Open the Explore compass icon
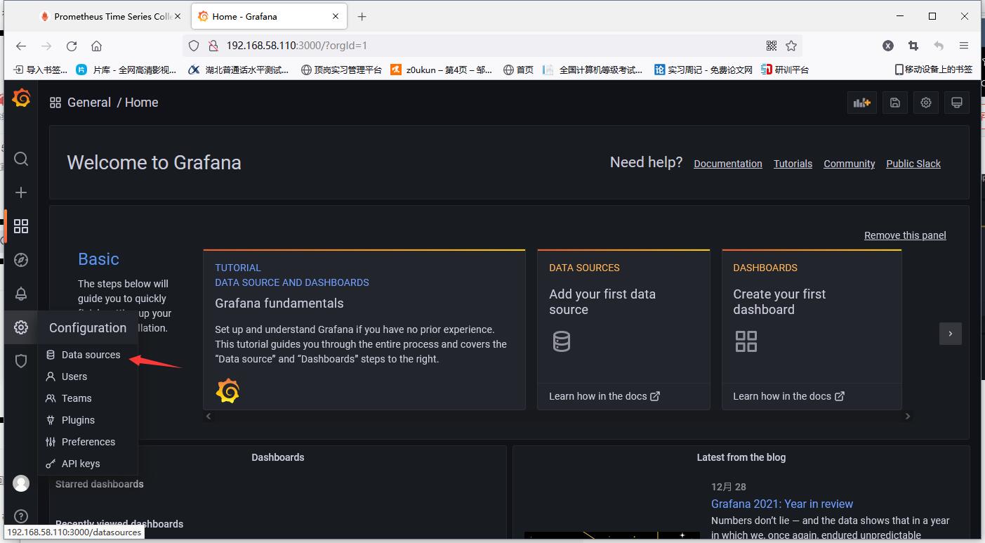985x543 pixels. click(21, 260)
